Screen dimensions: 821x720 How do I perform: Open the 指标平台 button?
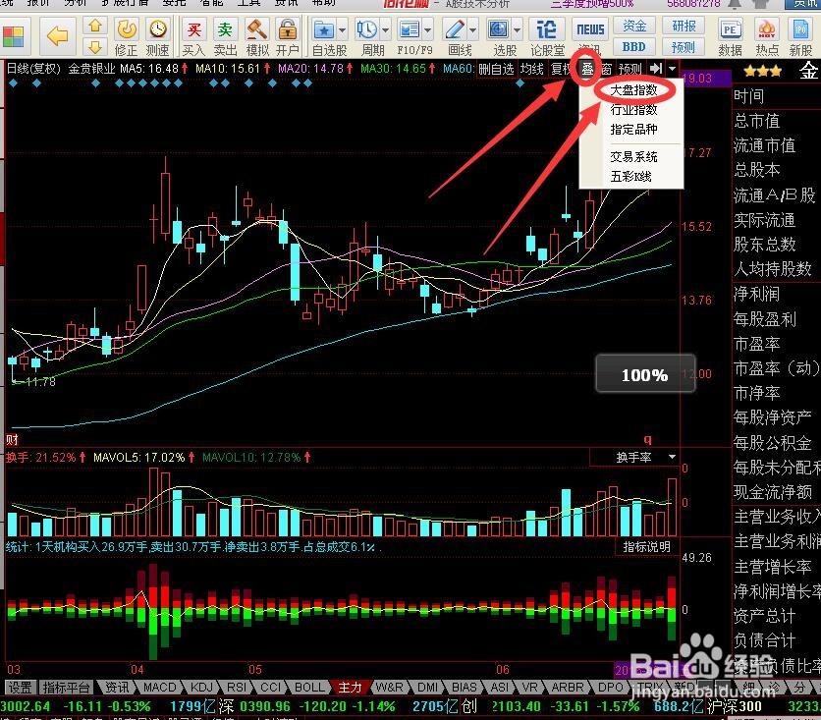(66, 687)
